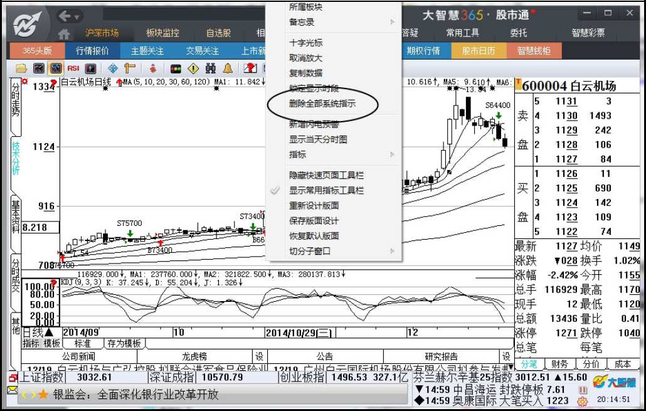The width and height of the screenshot is (646, 411).
Task: Click the red up-arrow person icon in the toolbar
Action: [153, 68]
